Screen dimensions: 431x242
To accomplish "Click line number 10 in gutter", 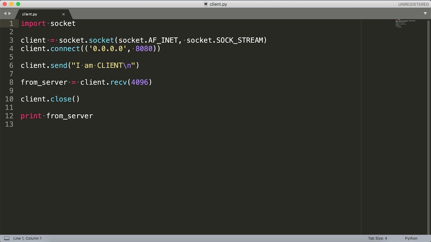I will pos(9,99).
